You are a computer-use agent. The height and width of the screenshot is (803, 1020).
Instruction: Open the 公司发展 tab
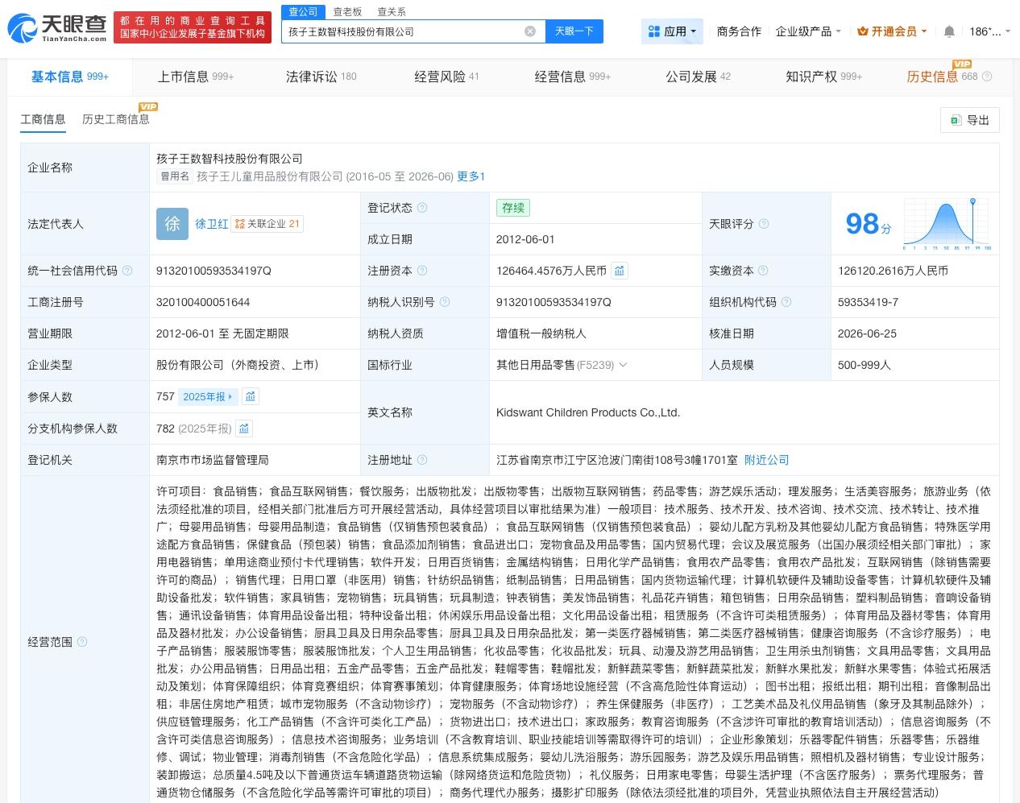pos(698,77)
